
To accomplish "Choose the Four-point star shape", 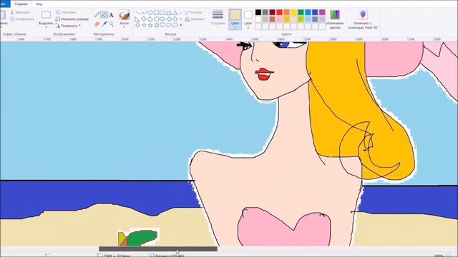I will [144, 25].
